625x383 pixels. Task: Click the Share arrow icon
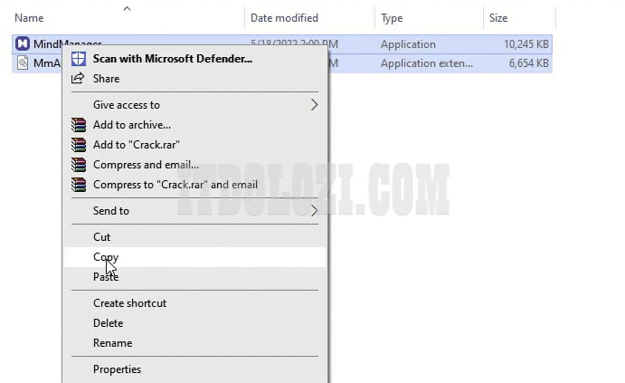pos(79,79)
